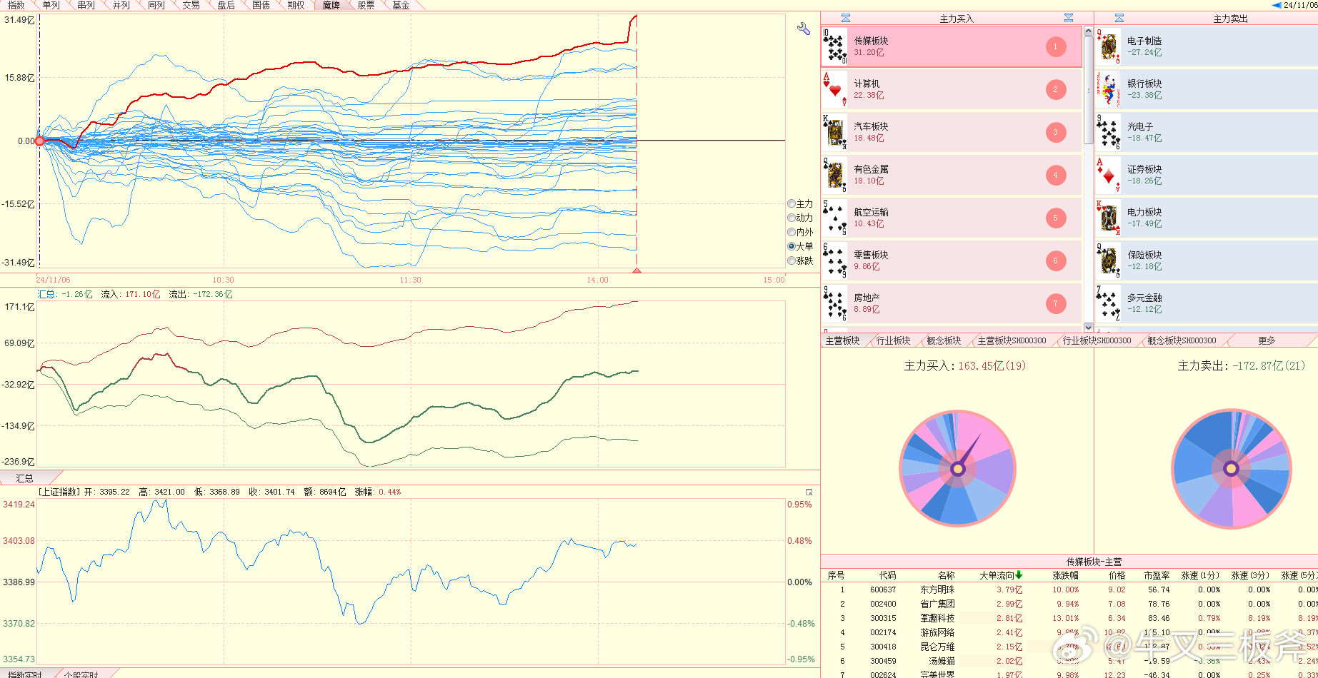Open the 更多 options for sector tabs
1318x678 pixels.
tap(1267, 340)
